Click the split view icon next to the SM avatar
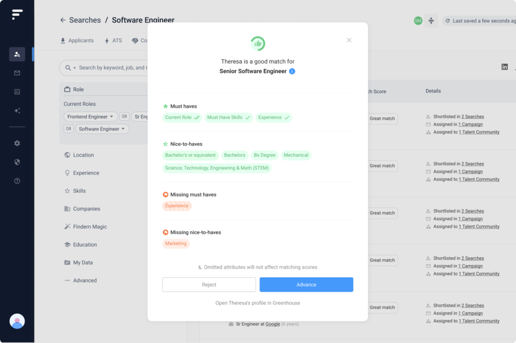 coord(431,20)
